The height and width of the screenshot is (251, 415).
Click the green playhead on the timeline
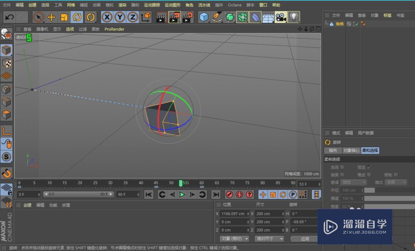coord(181,183)
